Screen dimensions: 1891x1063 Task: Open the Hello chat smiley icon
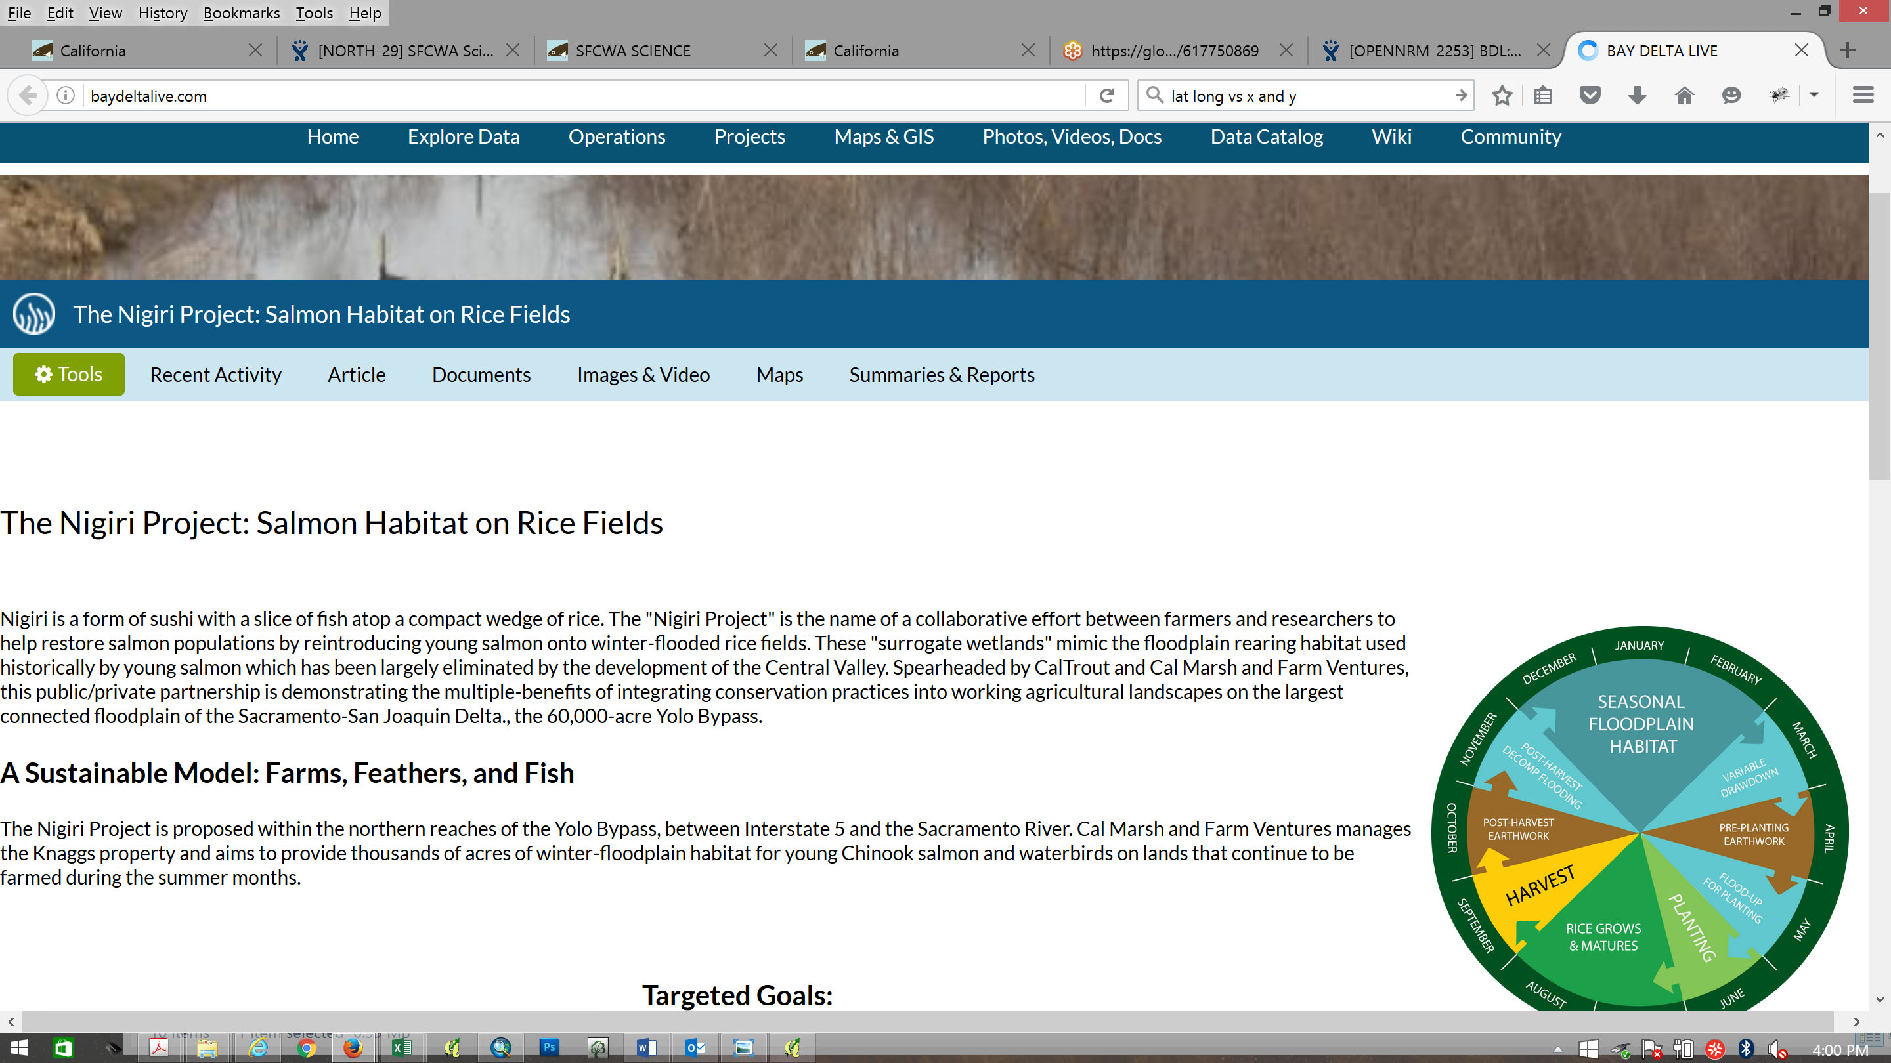[1731, 95]
